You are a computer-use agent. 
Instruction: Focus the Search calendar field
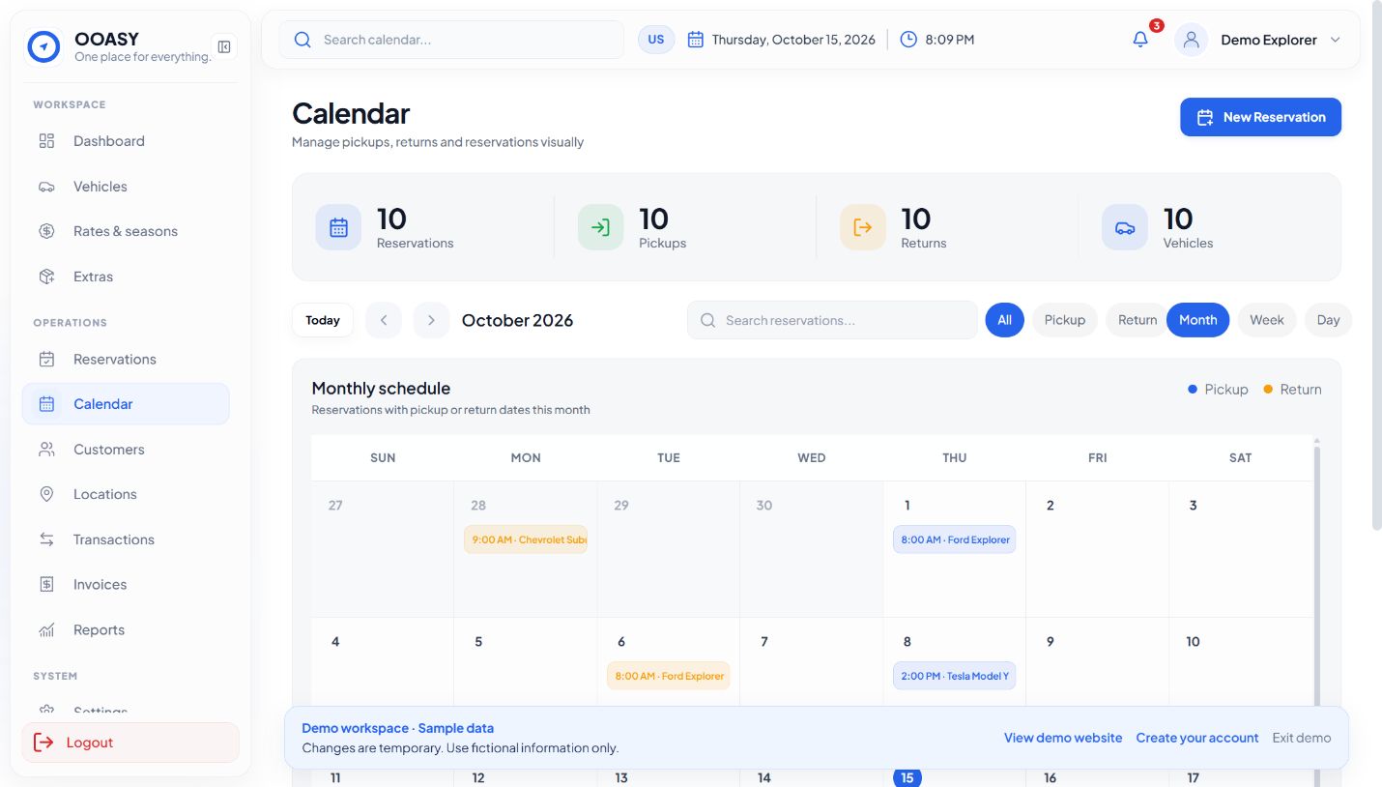(451, 40)
